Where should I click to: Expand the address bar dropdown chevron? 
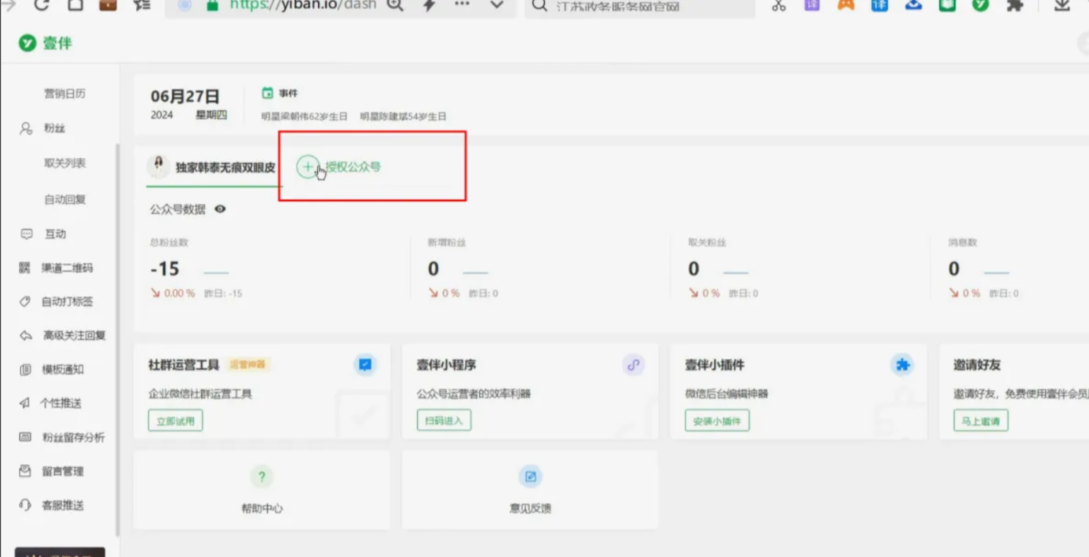point(497,5)
